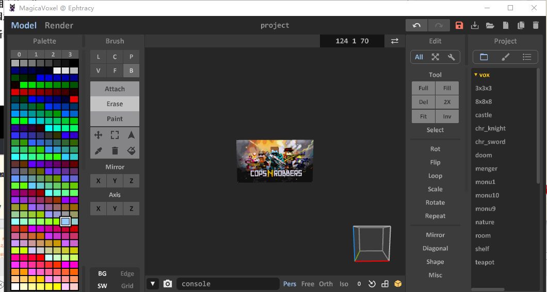Click the swap size arrows icon
The width and height of the screenshot is (547, 292).
point(395,41)
